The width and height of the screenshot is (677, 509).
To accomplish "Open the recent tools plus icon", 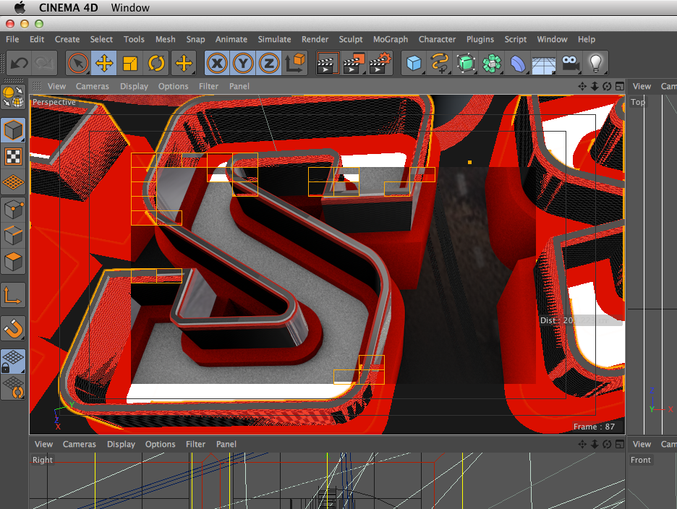I will [x=184, y=64].
